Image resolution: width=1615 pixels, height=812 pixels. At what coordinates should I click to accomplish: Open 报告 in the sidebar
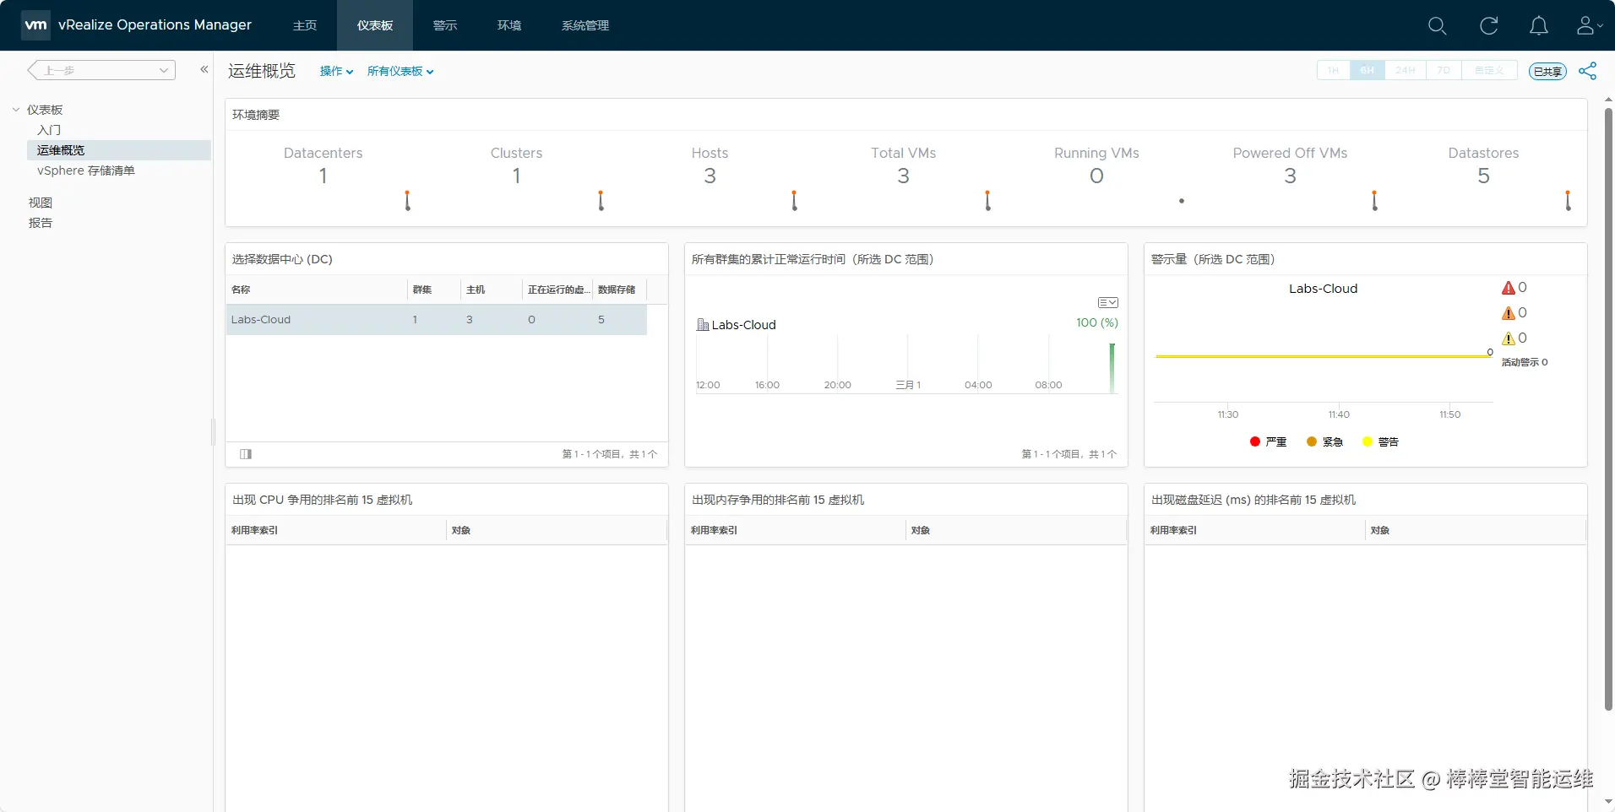pos(41,223)
